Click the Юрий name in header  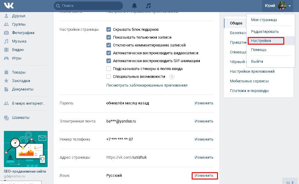pos(270,6)
